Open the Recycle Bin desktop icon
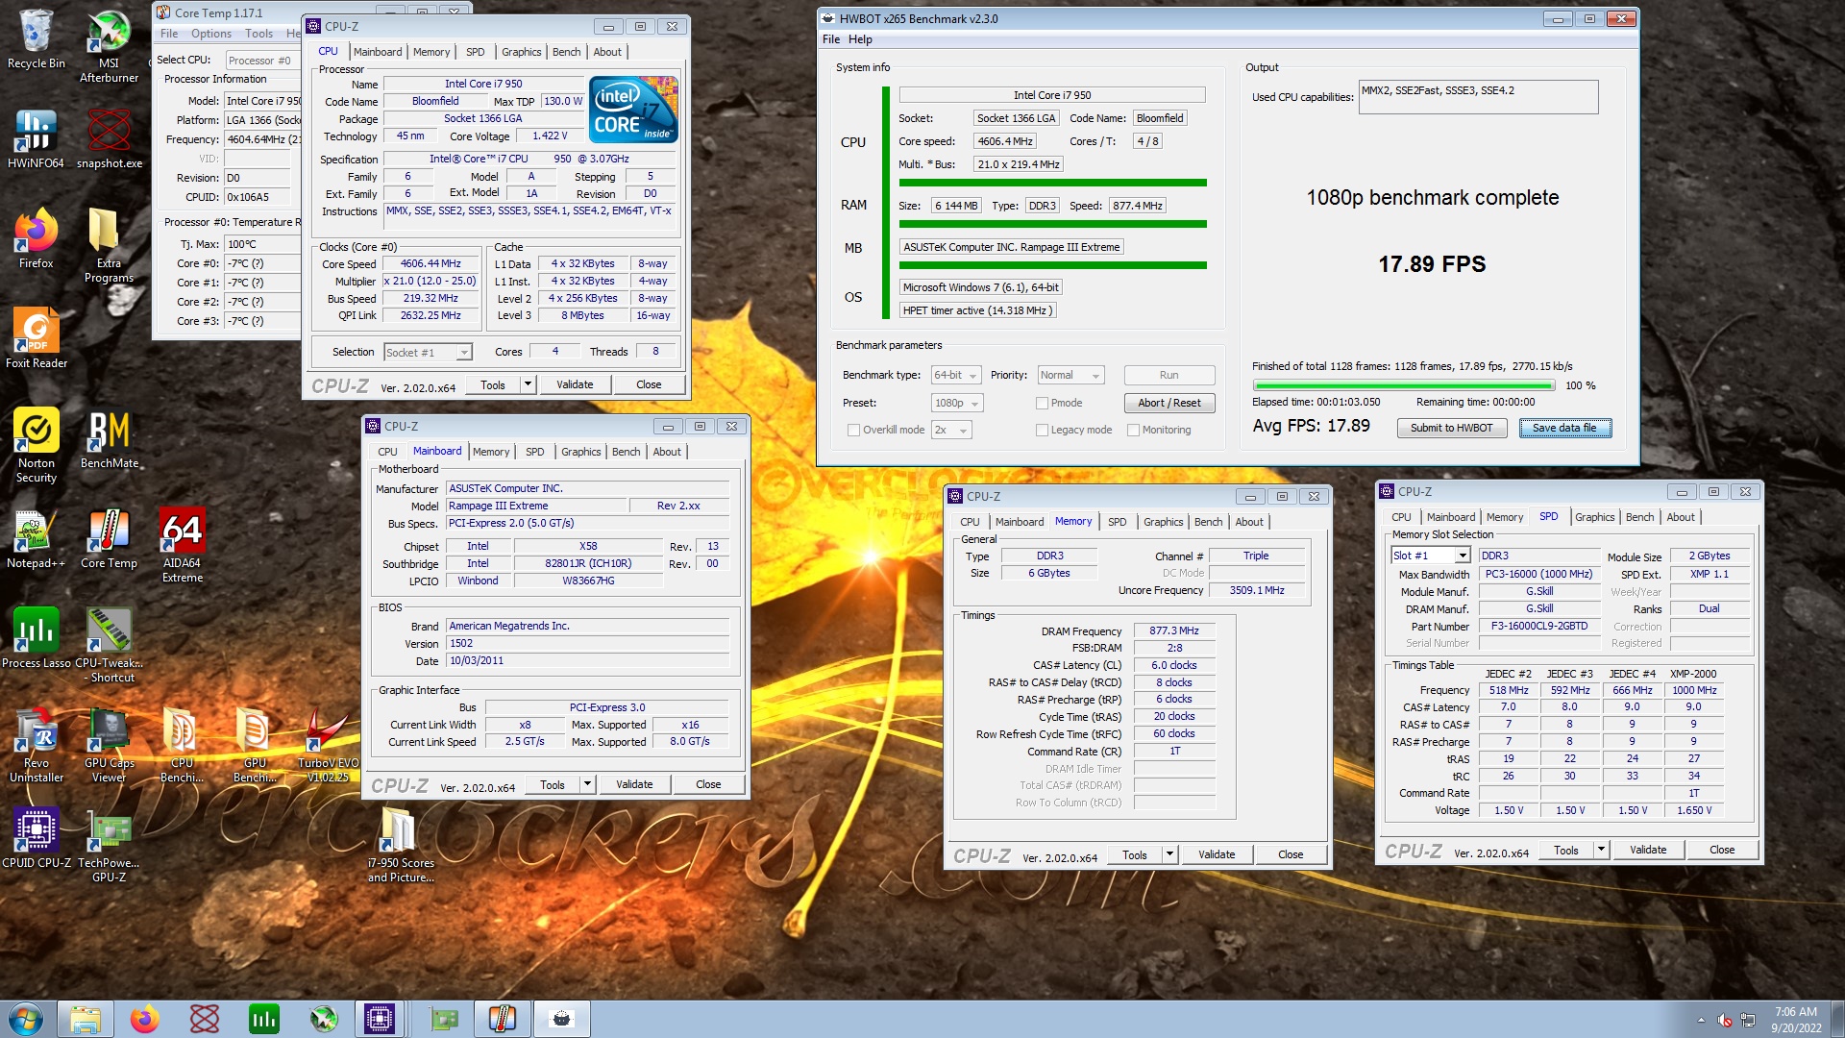 (36, 40)
